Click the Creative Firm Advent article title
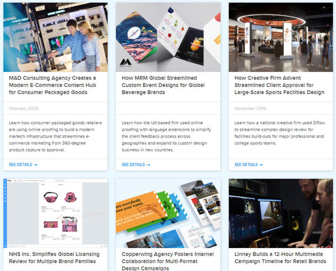336x271 pixels. [279, 85]
